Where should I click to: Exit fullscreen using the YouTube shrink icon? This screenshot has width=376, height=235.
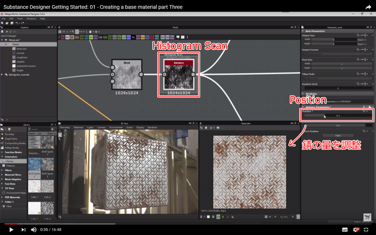[366, 230]
